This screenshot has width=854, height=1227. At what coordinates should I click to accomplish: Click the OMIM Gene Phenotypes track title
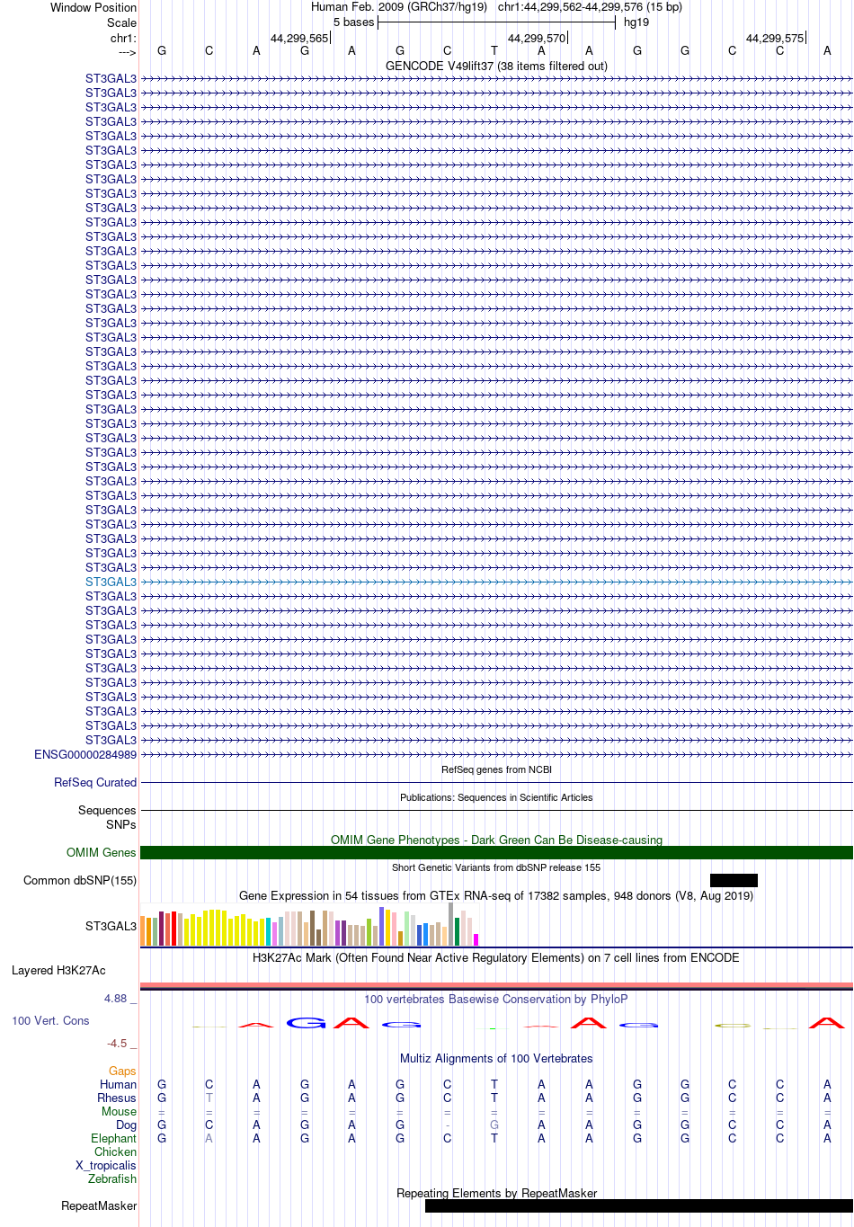(x=496, y=840)
